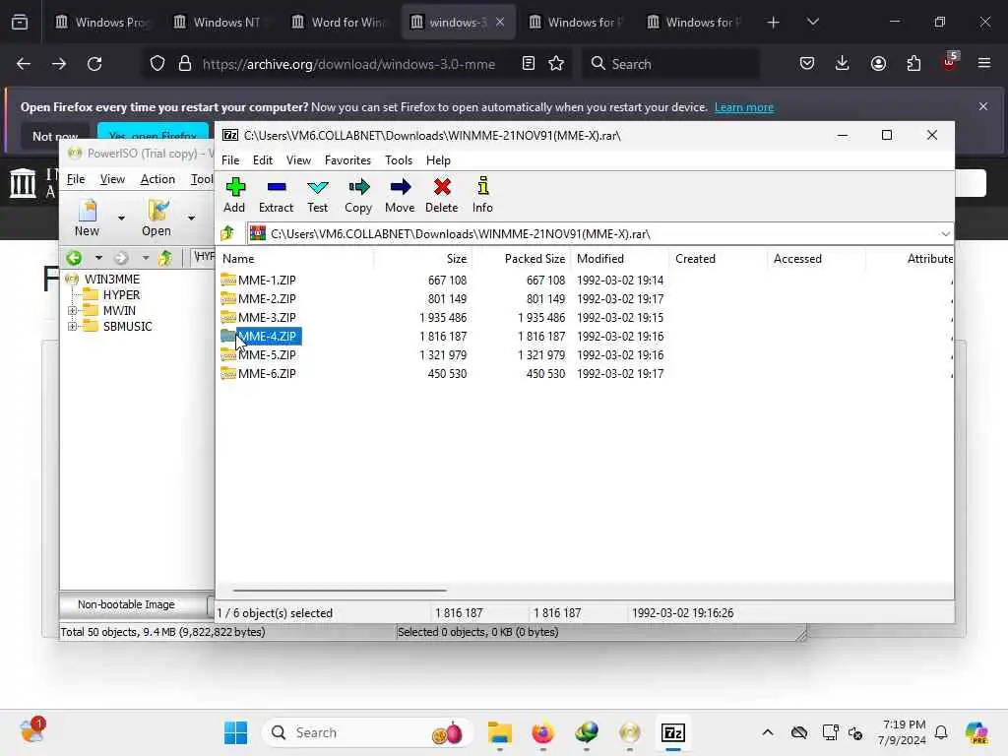Switch to the Word for Win browser tab
The image size is (1008, 756).
[340, 22]
